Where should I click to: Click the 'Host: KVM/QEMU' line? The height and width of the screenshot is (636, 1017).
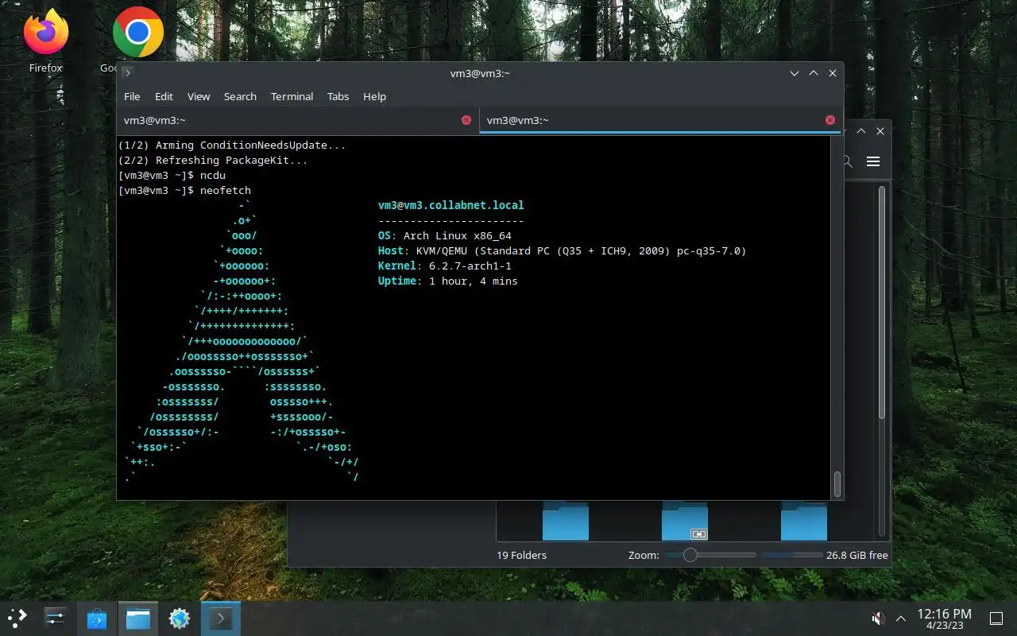point(563,250)
